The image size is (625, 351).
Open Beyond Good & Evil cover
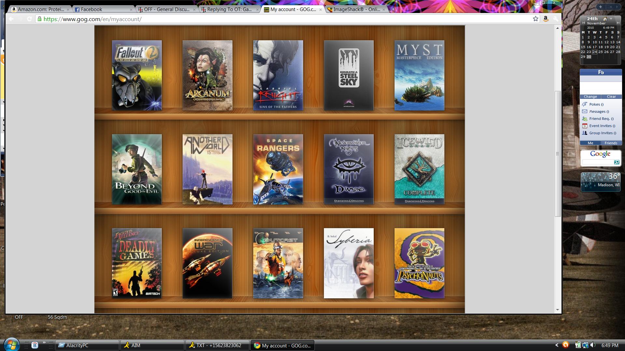(x=137, y=169)
